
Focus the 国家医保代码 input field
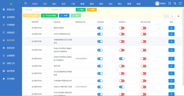[x=62, y=10]
